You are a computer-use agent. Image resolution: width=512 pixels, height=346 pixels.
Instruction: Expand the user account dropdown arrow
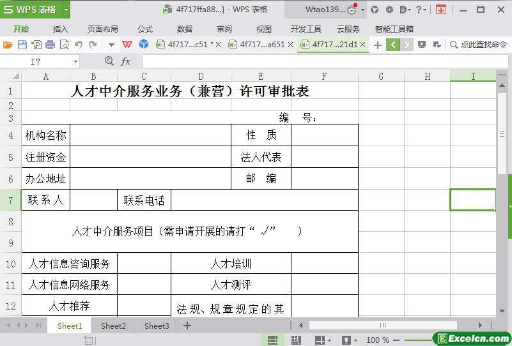point(362,10)
